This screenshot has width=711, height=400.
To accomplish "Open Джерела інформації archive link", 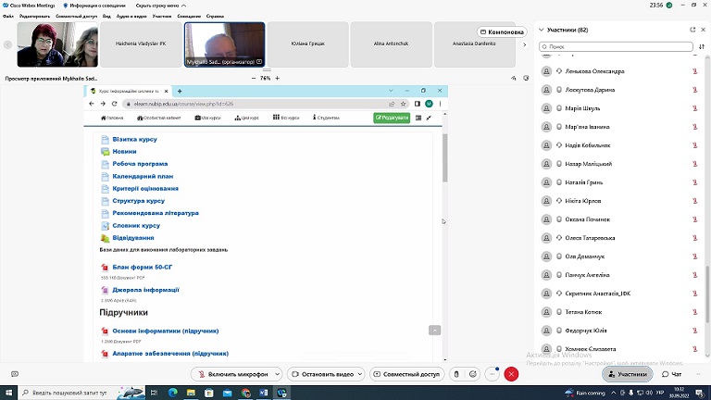I will [x=145, y=290].
